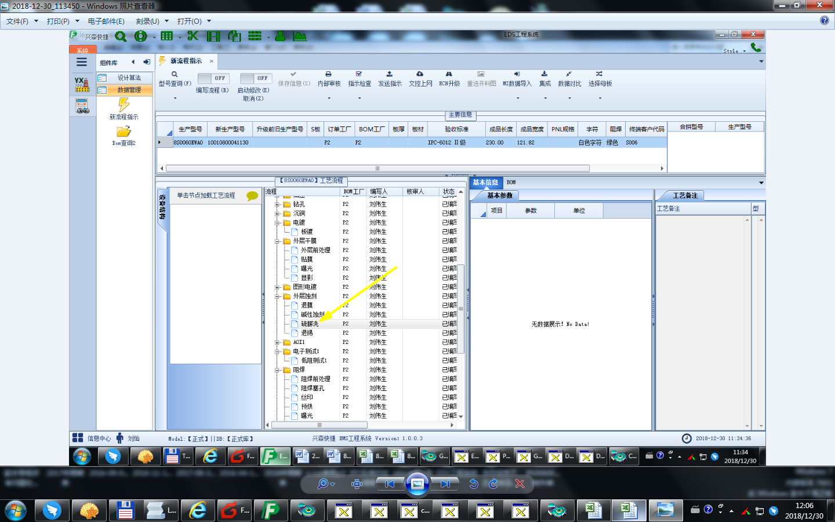Click the green magnifier search icon

click(x=121, y=36)
